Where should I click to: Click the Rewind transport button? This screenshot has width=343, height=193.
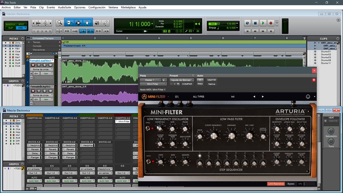(255, 31)
